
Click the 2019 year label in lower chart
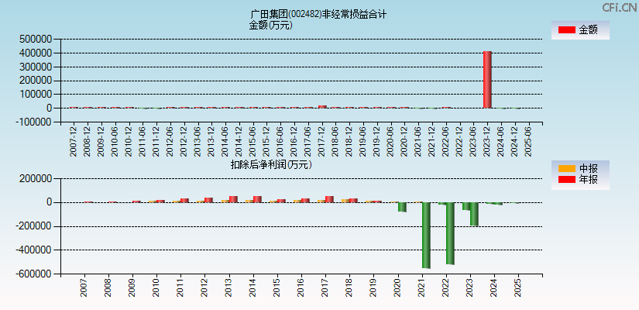pos(373,288)
